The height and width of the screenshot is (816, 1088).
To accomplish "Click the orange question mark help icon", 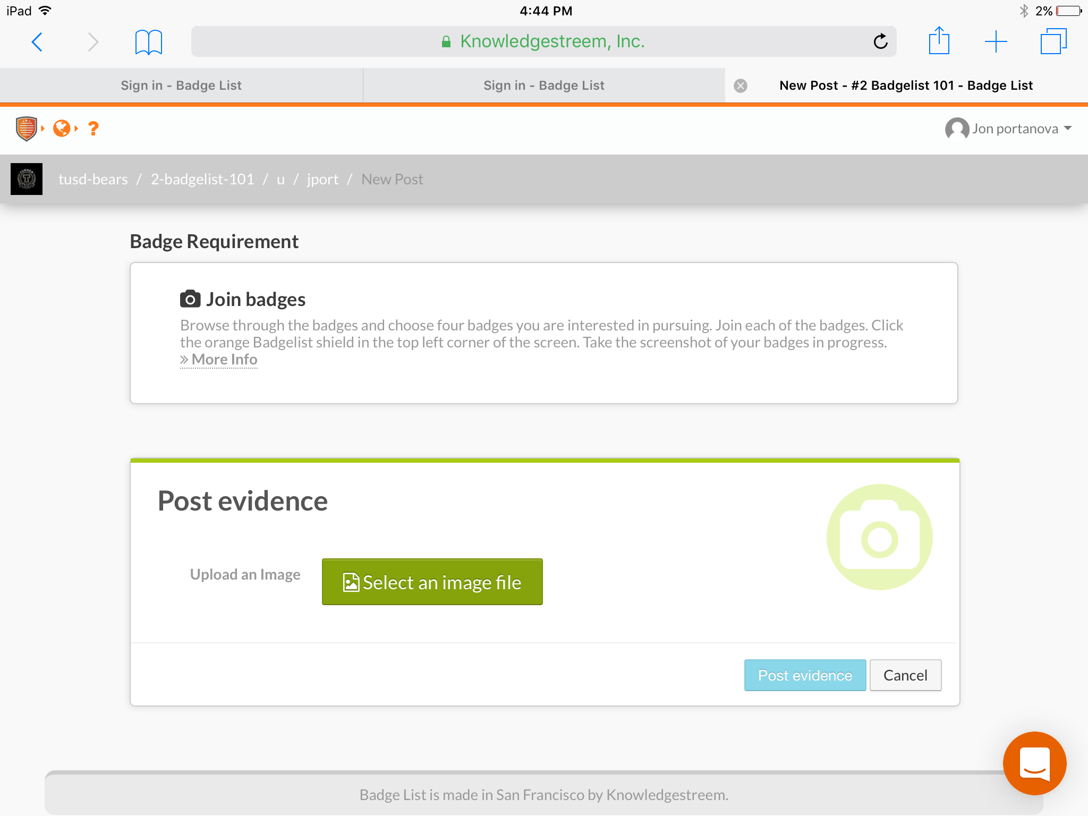I will [93, 129].
